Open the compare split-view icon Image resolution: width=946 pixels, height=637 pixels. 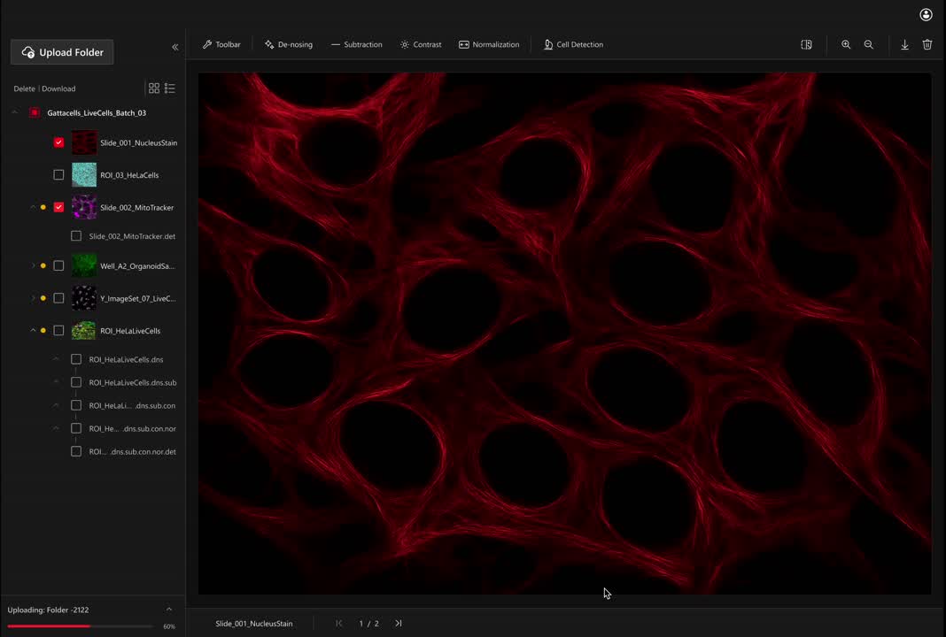pyautogui.click(x=806, y=44)
